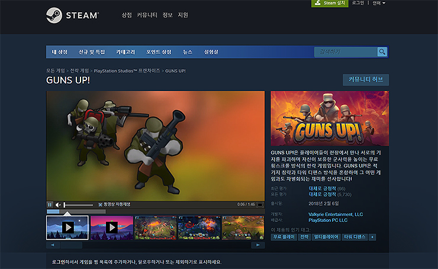The image size is (438, 269).
Task: Click the PlayStation Studios 프랜차이즈 breadcrumb
Action: 127,70
